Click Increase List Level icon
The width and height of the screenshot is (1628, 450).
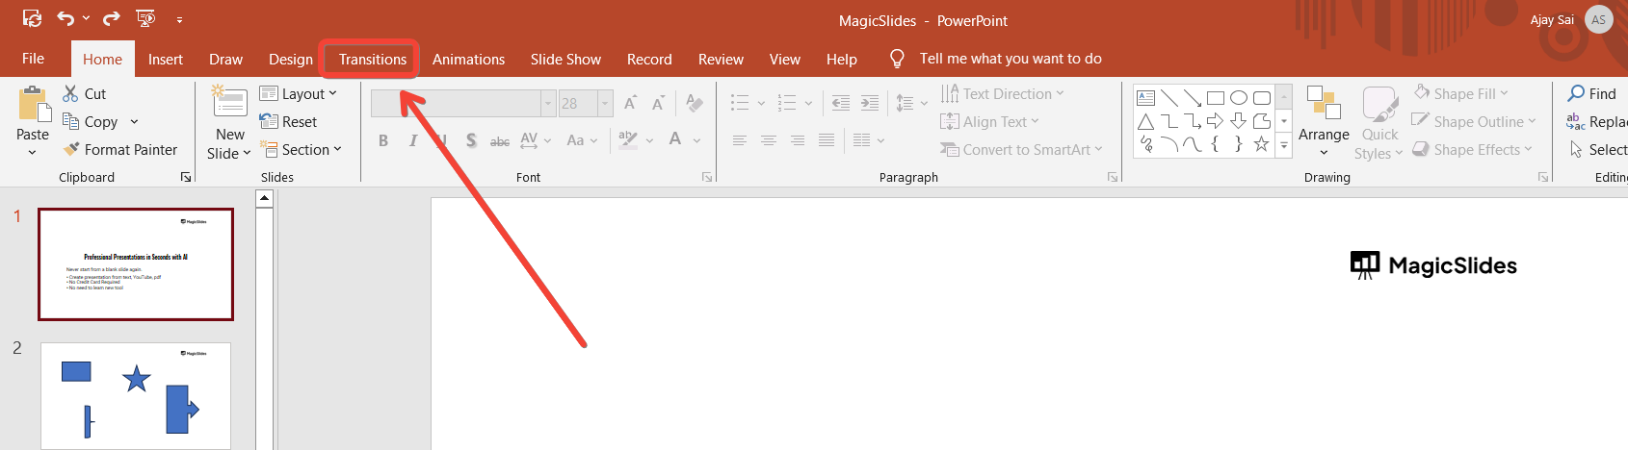pos(869,103)
